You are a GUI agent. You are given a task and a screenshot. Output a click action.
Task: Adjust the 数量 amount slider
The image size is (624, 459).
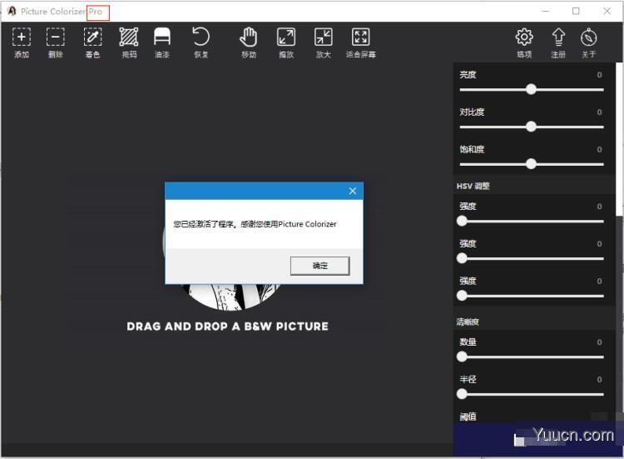(x=532, y=357)
